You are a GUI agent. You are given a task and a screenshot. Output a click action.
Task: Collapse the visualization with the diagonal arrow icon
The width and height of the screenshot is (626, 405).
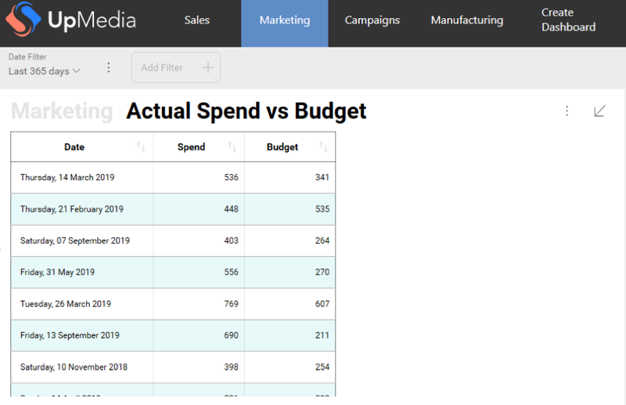[599, 111]
